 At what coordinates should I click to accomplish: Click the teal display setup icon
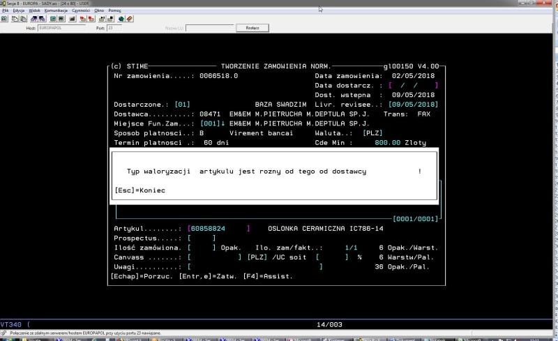point(53,19)
